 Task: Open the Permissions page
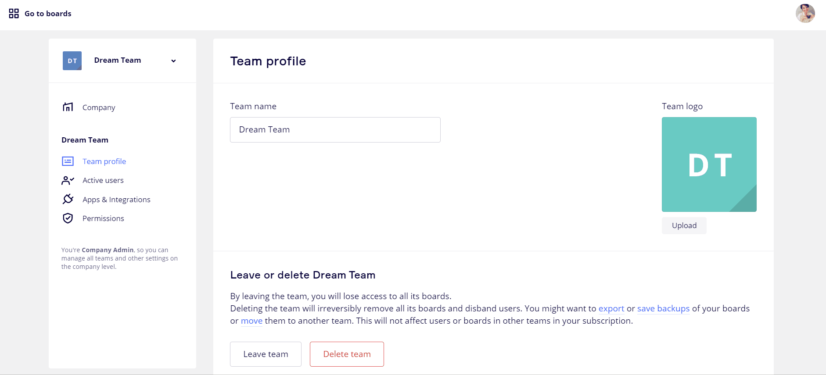click(103, 218)
